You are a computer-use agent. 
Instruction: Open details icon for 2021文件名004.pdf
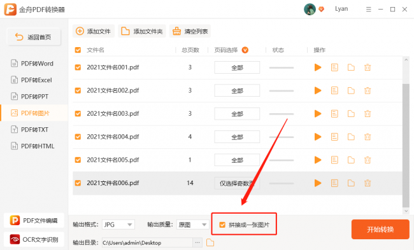click(x=334, y=137)
